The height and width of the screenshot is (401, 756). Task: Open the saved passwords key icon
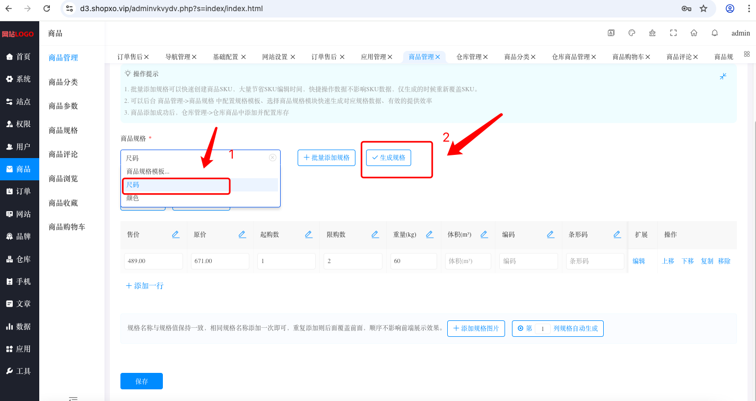pos(686,8)
